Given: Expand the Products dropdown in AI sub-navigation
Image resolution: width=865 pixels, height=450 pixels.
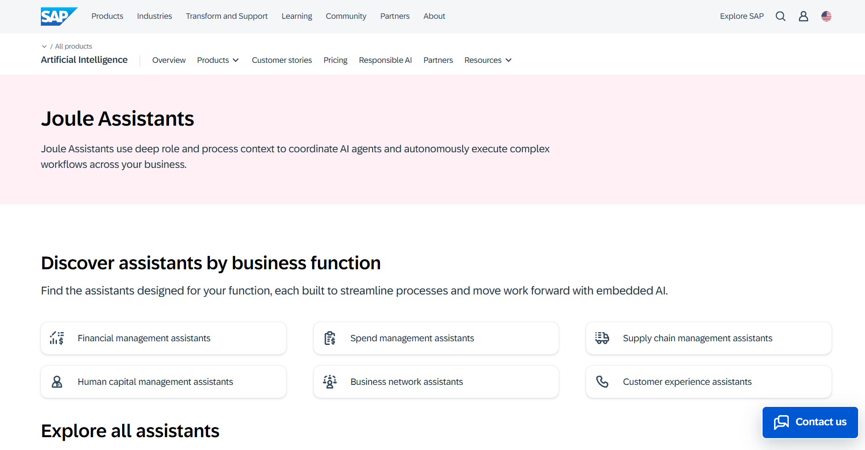Looking at the screenshot, I should [218, 60].
